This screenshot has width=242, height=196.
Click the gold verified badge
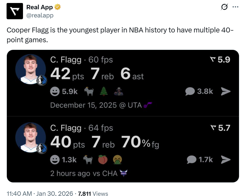point(57,7)
